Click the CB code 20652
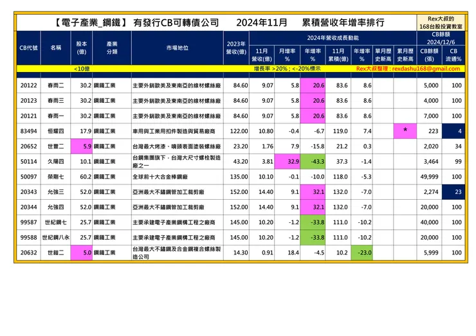 (28, 146)
